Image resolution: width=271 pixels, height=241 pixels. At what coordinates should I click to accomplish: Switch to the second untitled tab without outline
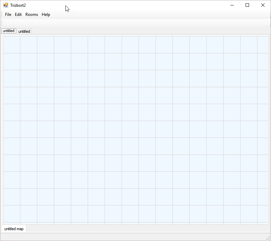24,31
